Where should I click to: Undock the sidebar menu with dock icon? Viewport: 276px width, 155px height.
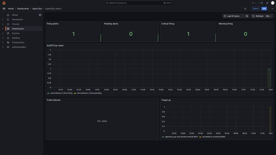coord(40,15)
